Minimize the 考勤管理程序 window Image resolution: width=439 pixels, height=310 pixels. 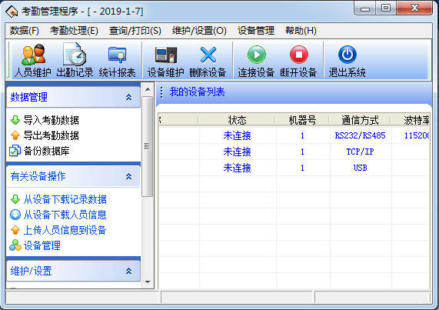tap(365, 8)
